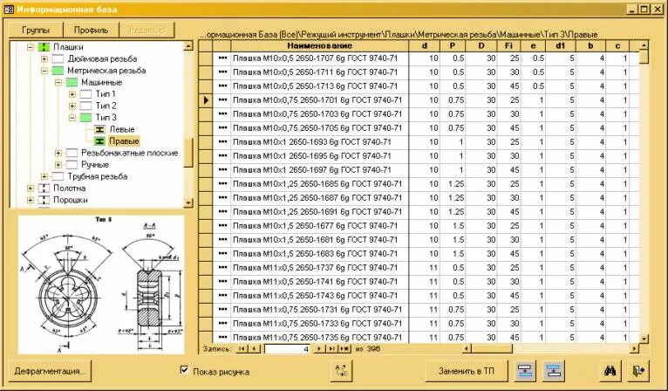This screenshot has height=391, width=668.
Task: Expand the Полотна node
Action: pos(31,188)
